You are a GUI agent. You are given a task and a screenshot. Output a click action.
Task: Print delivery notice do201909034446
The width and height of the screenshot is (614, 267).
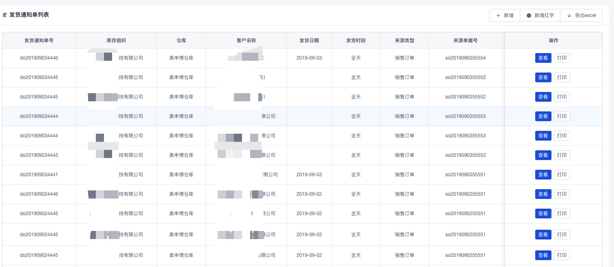[x=562, y=58]
